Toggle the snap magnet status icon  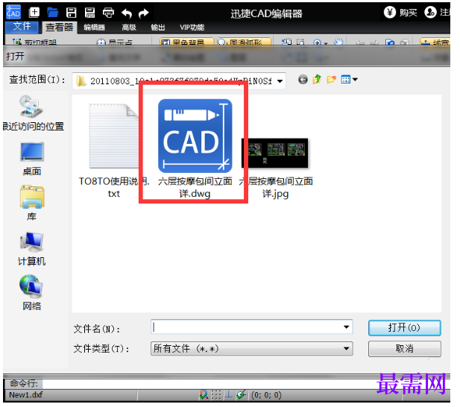(x=204, y=395)
